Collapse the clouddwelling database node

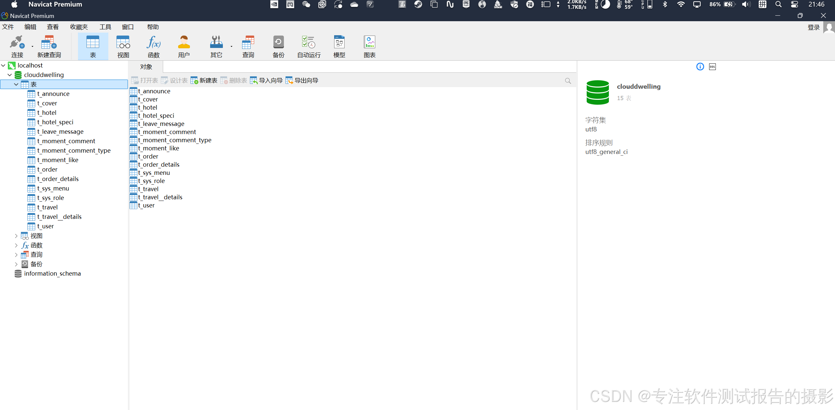10,75
